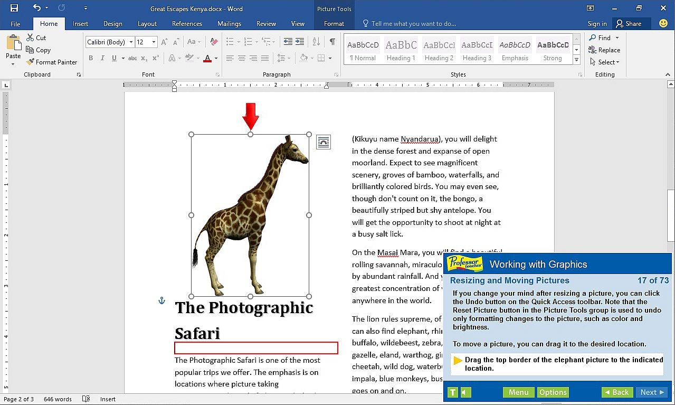
Task: Click the Sort A-to-Z icon
Action: coord(316,42)
